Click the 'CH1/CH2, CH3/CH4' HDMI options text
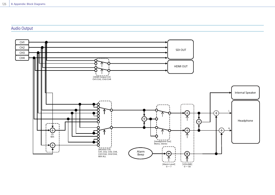This screenshot has height=195, width=275. [x=102, y=79]
